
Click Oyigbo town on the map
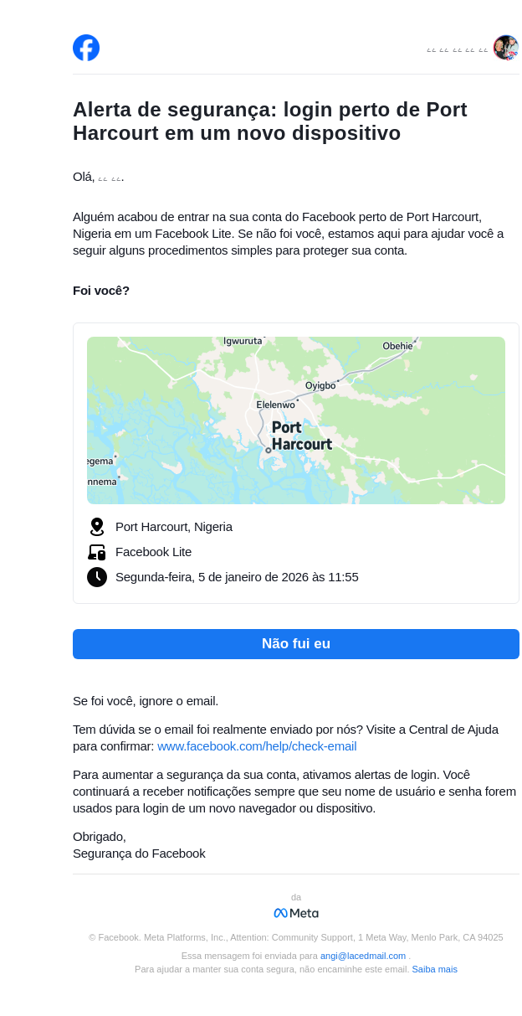pos(320,385)
